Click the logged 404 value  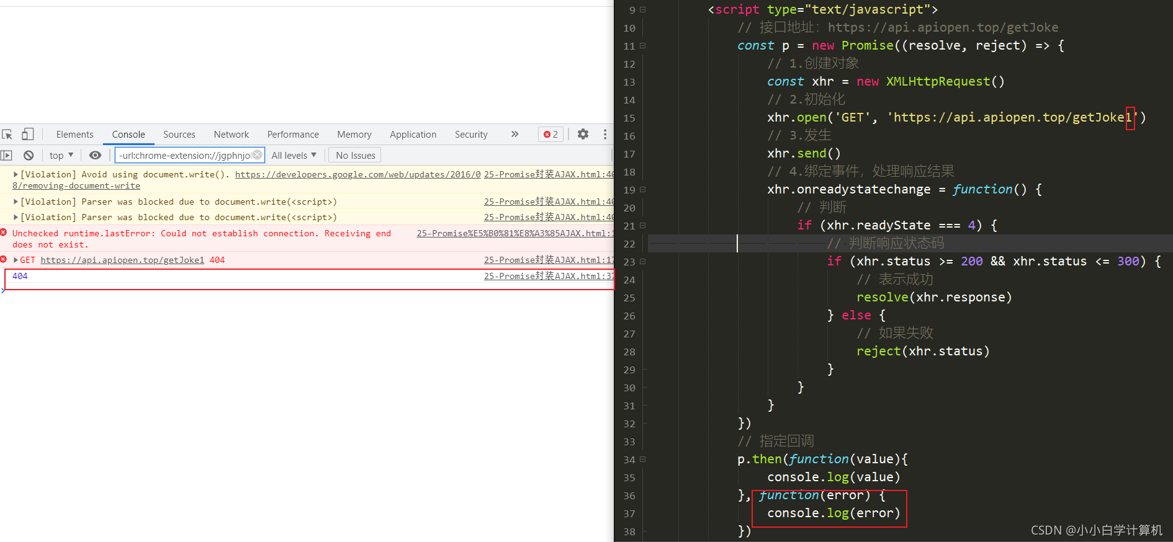click(x=20, y=276)
